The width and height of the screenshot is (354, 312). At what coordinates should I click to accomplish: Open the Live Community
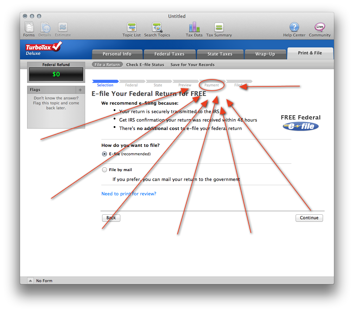pos(320,29)
